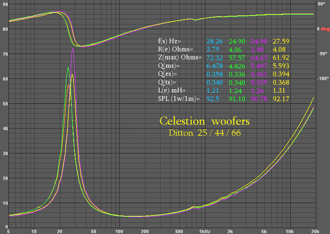Select Q(ms) value 5.593
Image resolution: width=330 pixels, height=234 pixels.
point(281,66)
